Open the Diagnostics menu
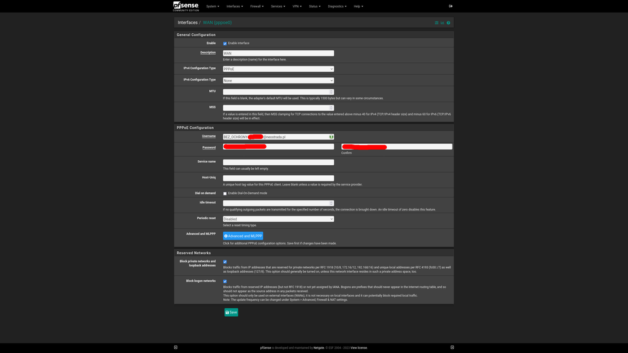The image size is (628, 353). click(x=337, y=6)
